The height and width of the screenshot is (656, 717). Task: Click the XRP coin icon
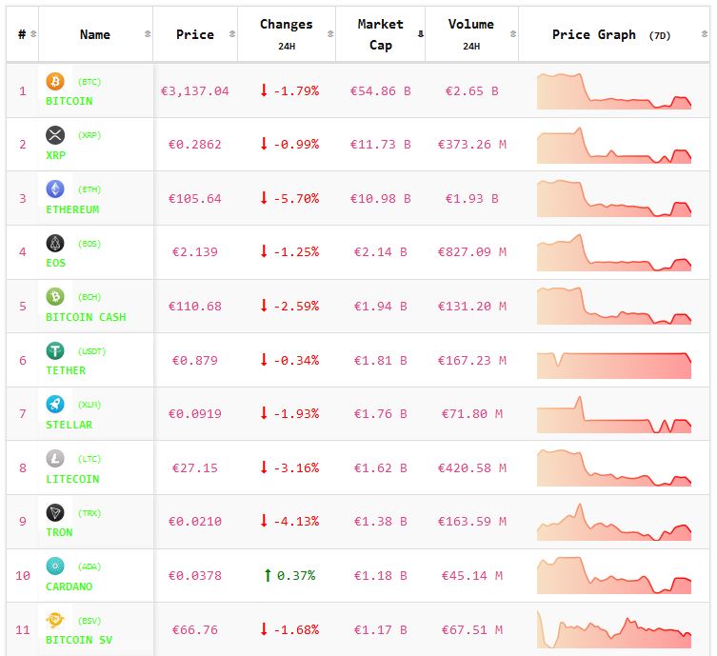[55, 135]
